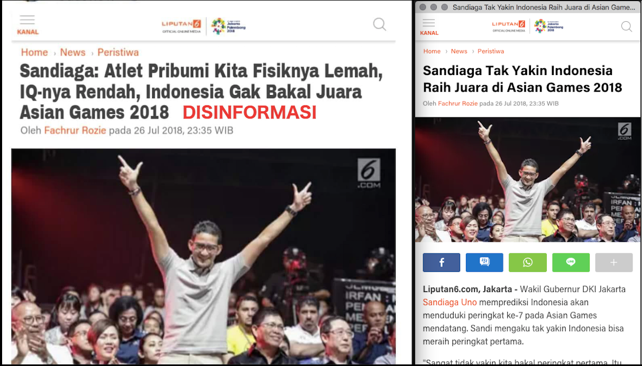Click the Asian Games Jakarta Palembang 2018 logo on right
Viewport: 642px width, 366px height.
tap(548, 26)
